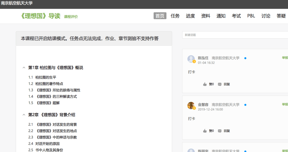Open 陈泓任's avatar picture
The image size is (288, 152).
[x=191, y=59]
